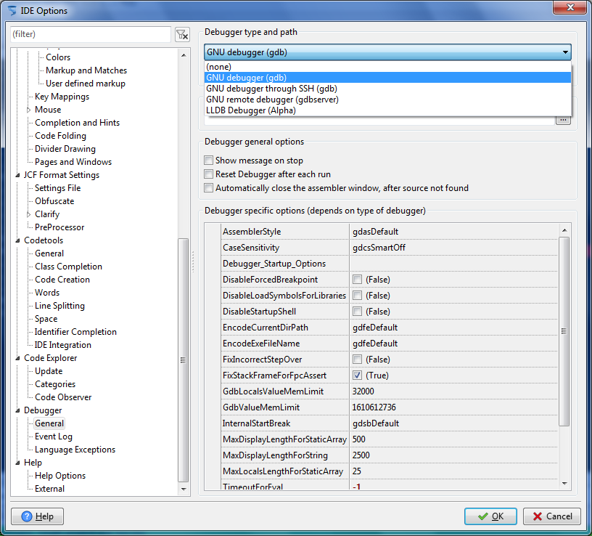Select User defined markup item

(x=86, y=84)
